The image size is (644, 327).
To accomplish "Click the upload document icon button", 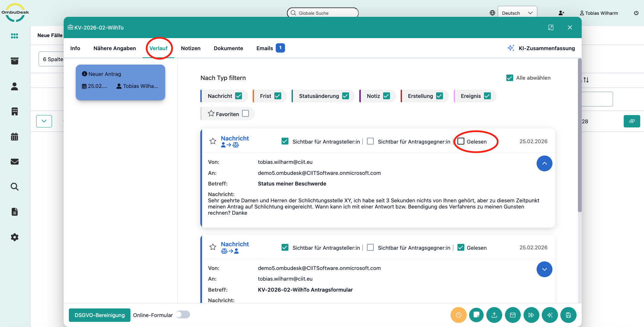I will click(494, 315).
